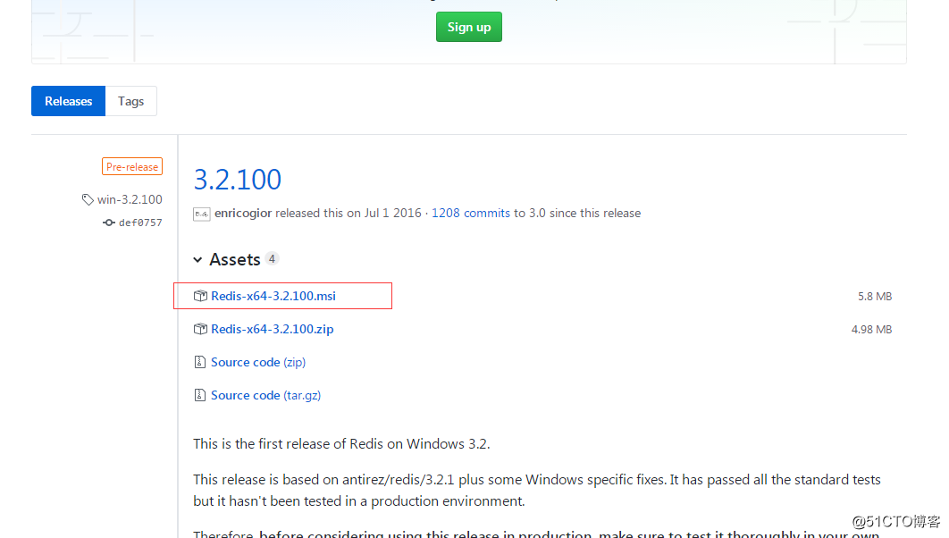
Task: Click the tag icon beside win-3.2.100
Action: click(x=88, y=199)
